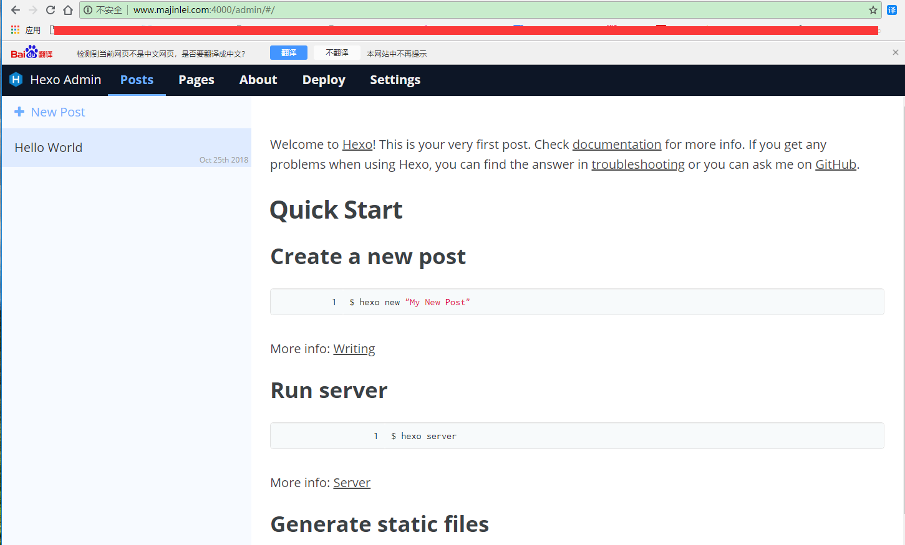Click the Create a new post heading
The image size is (905, 545).
368,257
